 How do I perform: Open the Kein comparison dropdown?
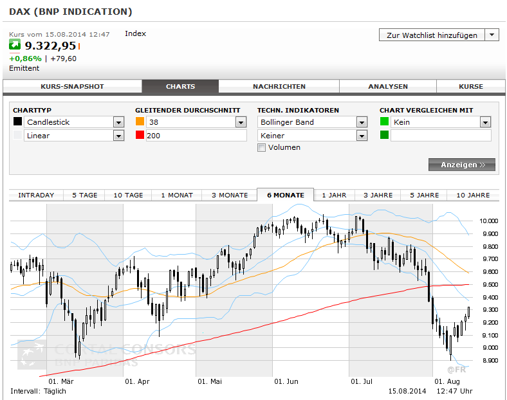[485, 122]
